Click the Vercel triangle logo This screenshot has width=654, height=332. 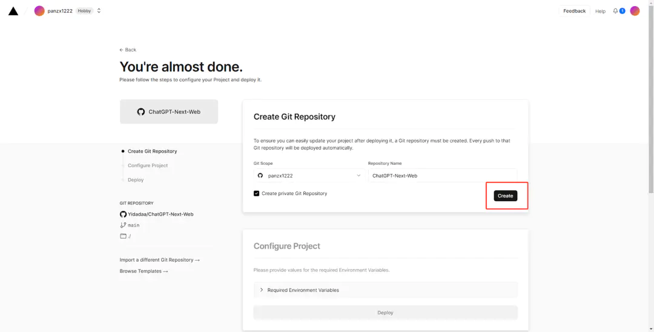click(x=13, y=11)
